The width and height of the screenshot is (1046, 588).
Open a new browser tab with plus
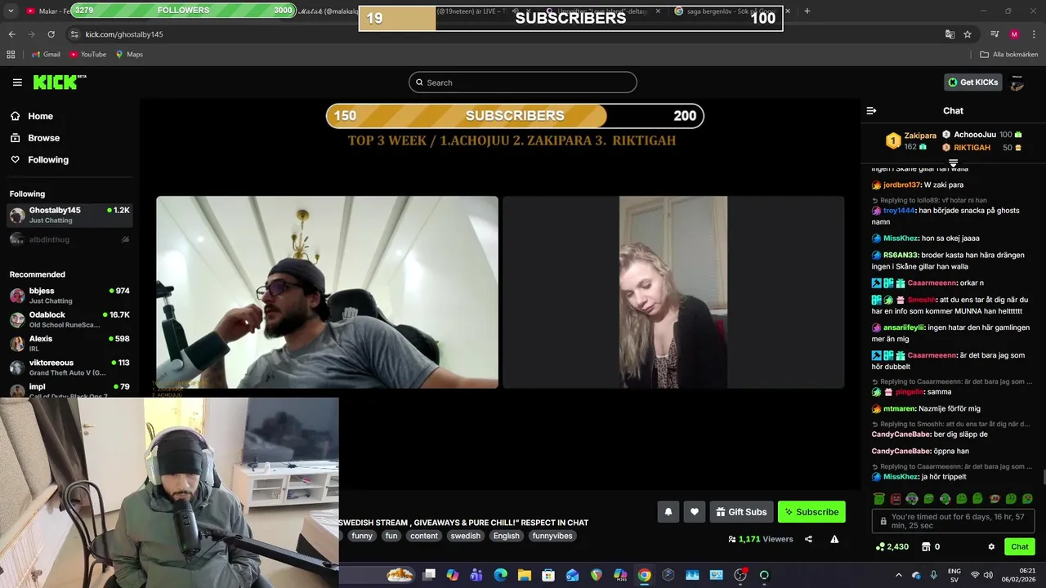coord(807,11)
